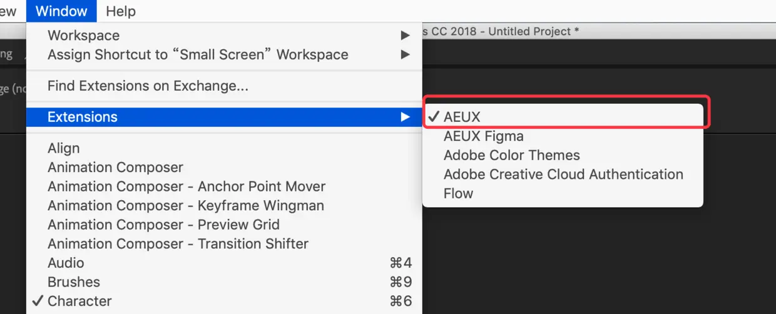Toggle the checked Character panel
This screenshot has height=314, width=776.
79,301
